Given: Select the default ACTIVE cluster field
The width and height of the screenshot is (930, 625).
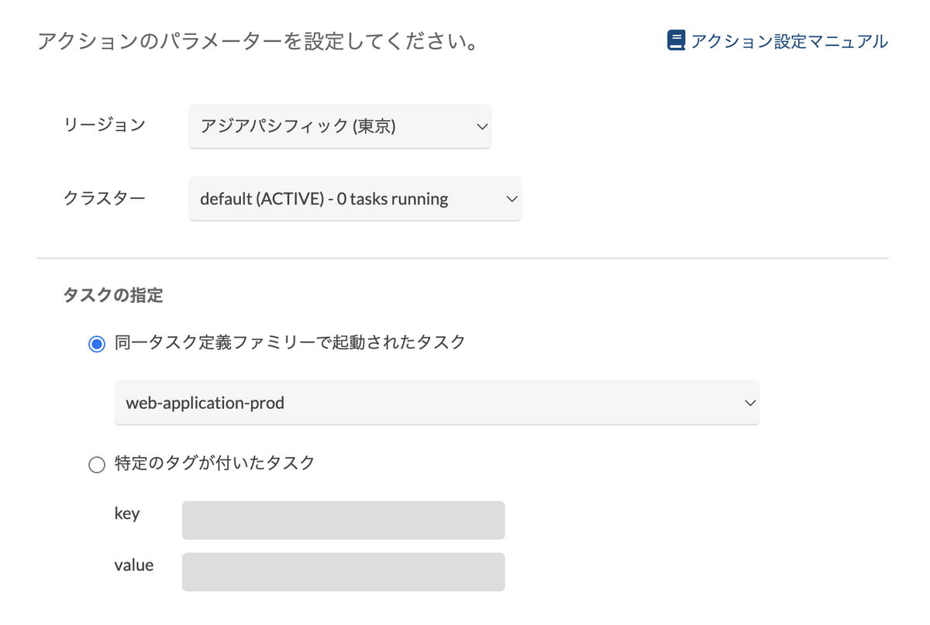Looking at the screenshot, I should click(355, 198).
